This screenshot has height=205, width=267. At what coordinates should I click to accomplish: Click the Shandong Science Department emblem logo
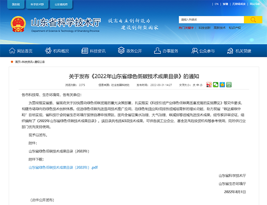[x=18, y=23]
